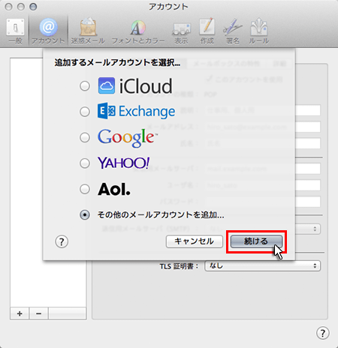Click the iCloud cloud logo
This screenshot has width=338, height=348.
click(x=107, y=85)
